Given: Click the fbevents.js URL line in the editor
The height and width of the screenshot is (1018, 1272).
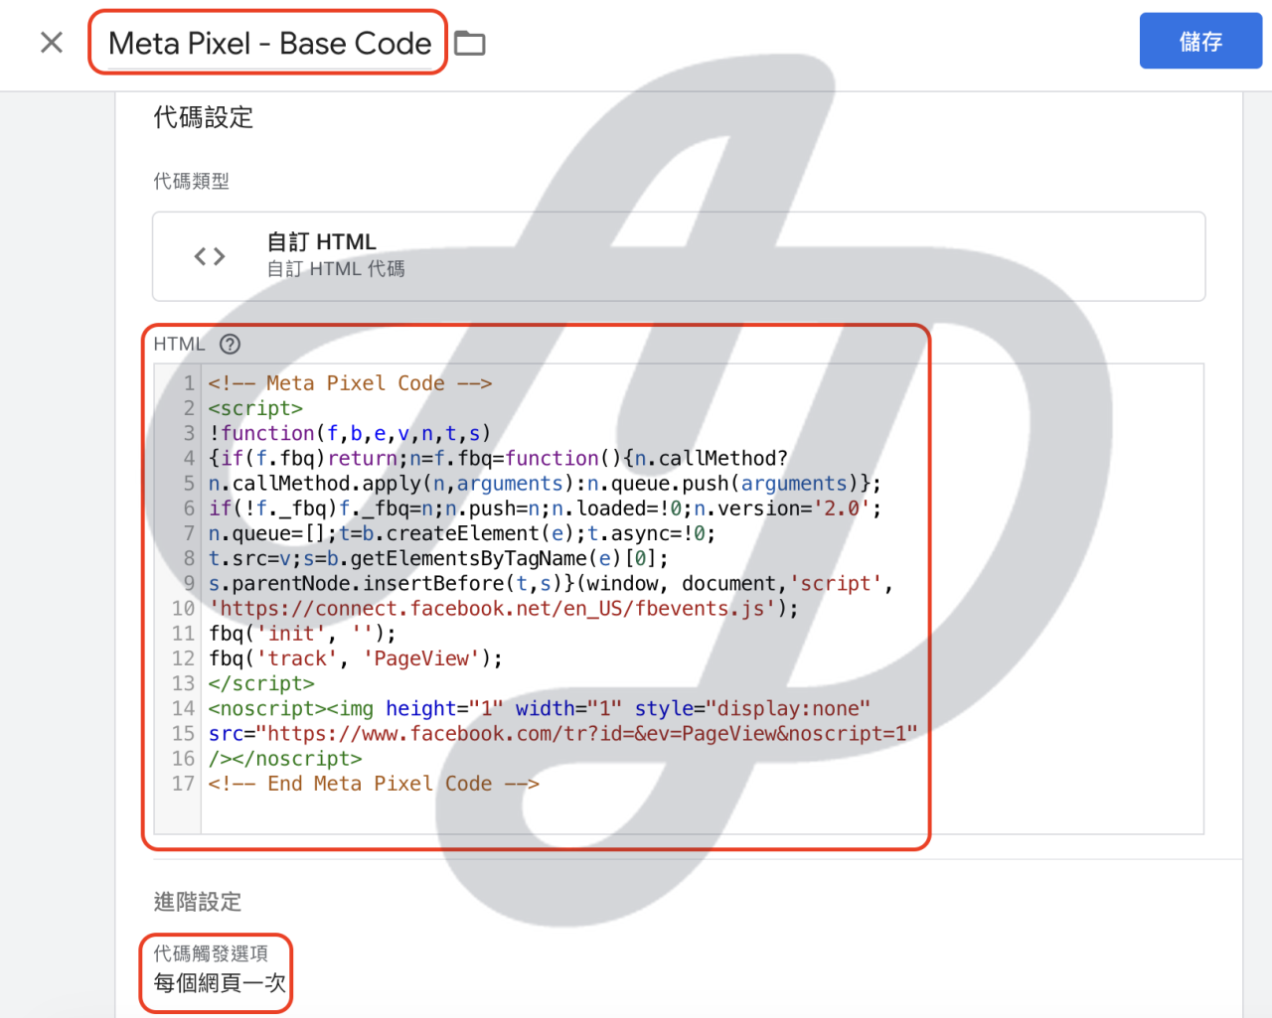Looking at the screenshot, I should 503,609.
